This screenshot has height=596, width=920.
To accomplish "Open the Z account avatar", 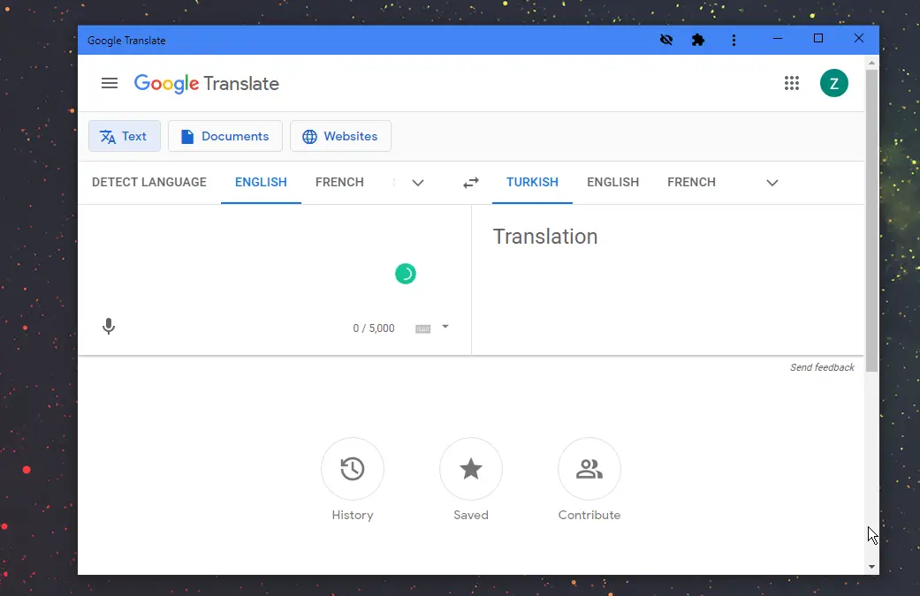I will 833,83.
